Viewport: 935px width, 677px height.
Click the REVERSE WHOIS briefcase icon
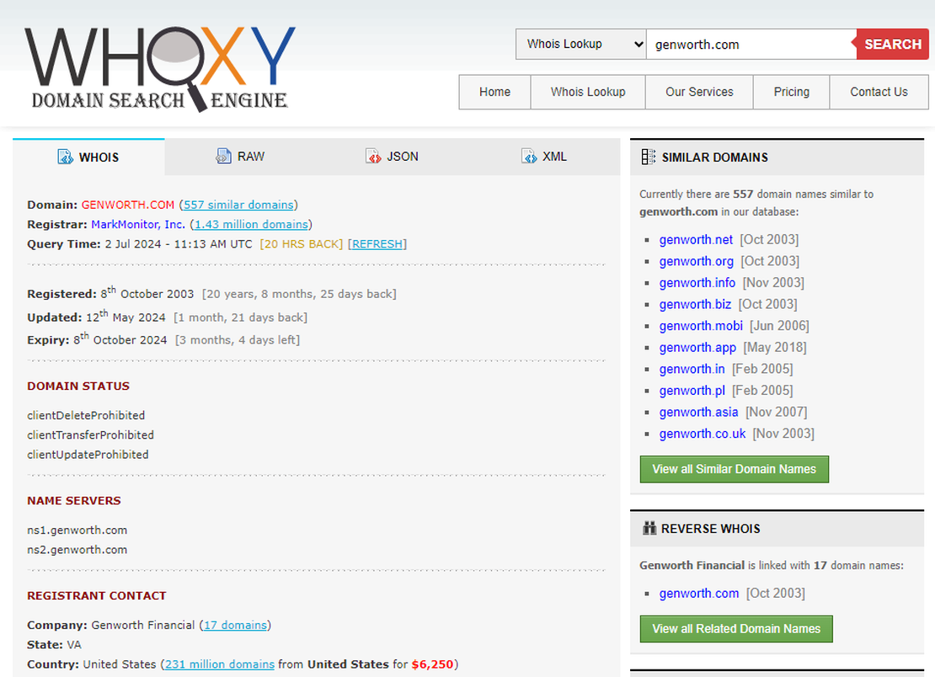point(648,528)
